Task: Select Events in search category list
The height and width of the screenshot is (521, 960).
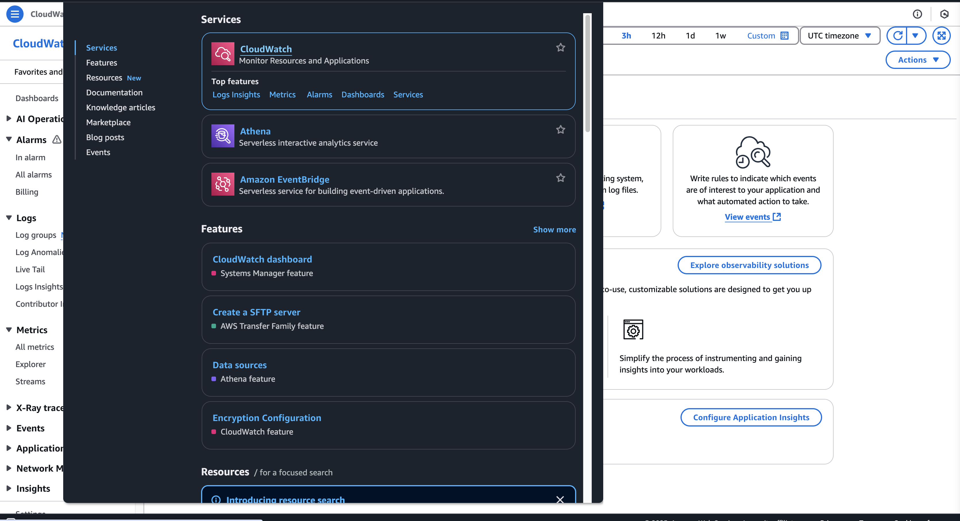Action: [x=98, y=152]
